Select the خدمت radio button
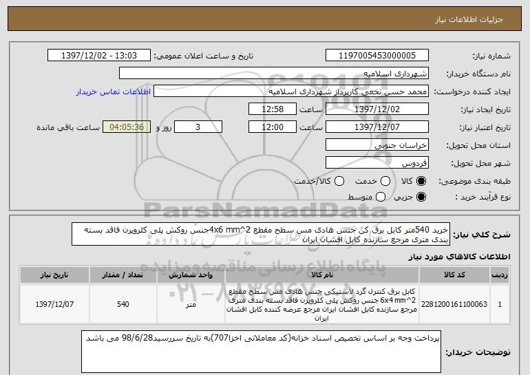This screenshot has width=530, height=375. click(385, 182)
